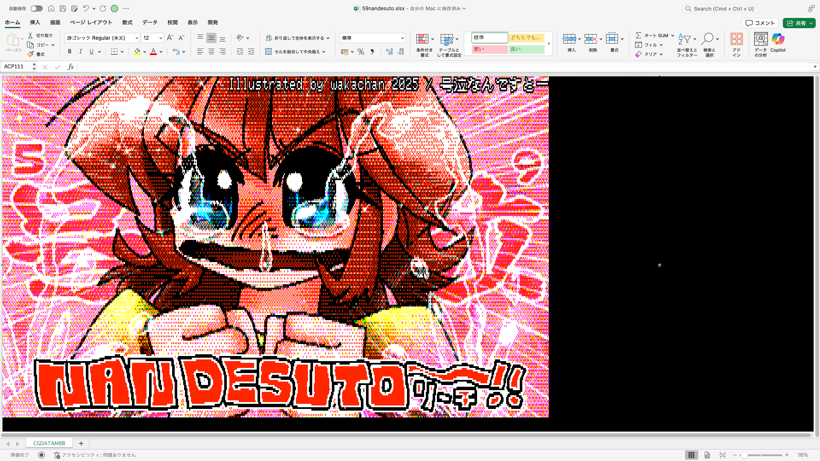Open the 表示 ribbon tab
This screenshot has height=461, width=820.
coord(193,23)
